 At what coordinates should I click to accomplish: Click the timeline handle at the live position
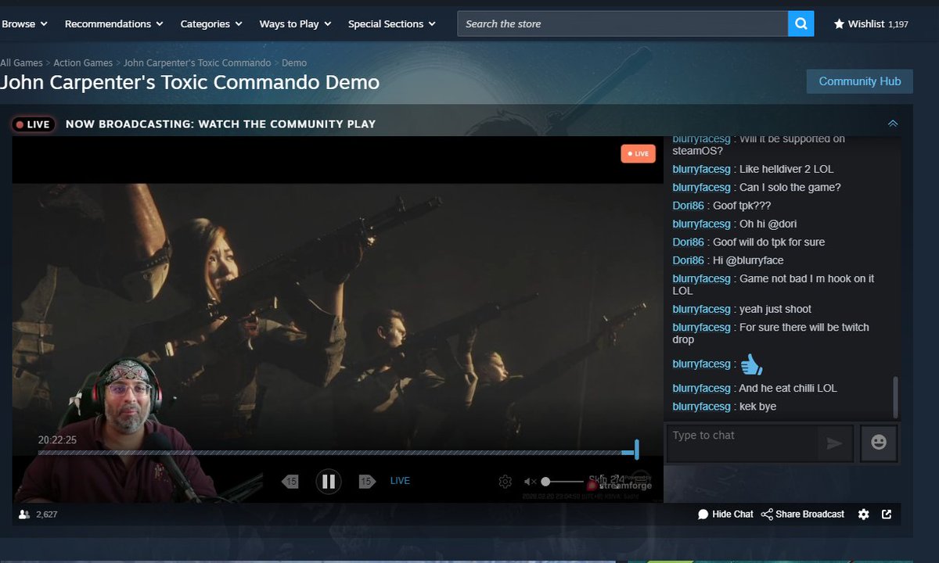[636, 450]
